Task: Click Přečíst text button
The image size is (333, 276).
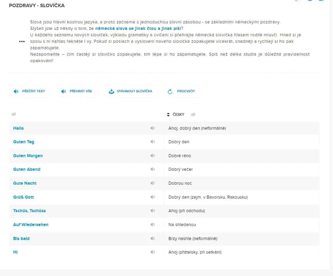Action: click(x=30, y=91)
